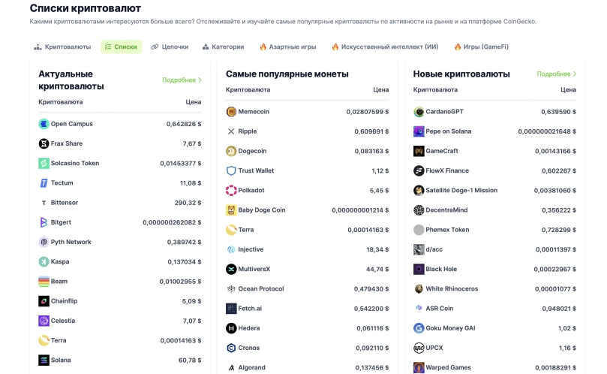Click the Ripple X logo icon
The height and width of the screenshot is (374, 607).
tap(231, 131)
